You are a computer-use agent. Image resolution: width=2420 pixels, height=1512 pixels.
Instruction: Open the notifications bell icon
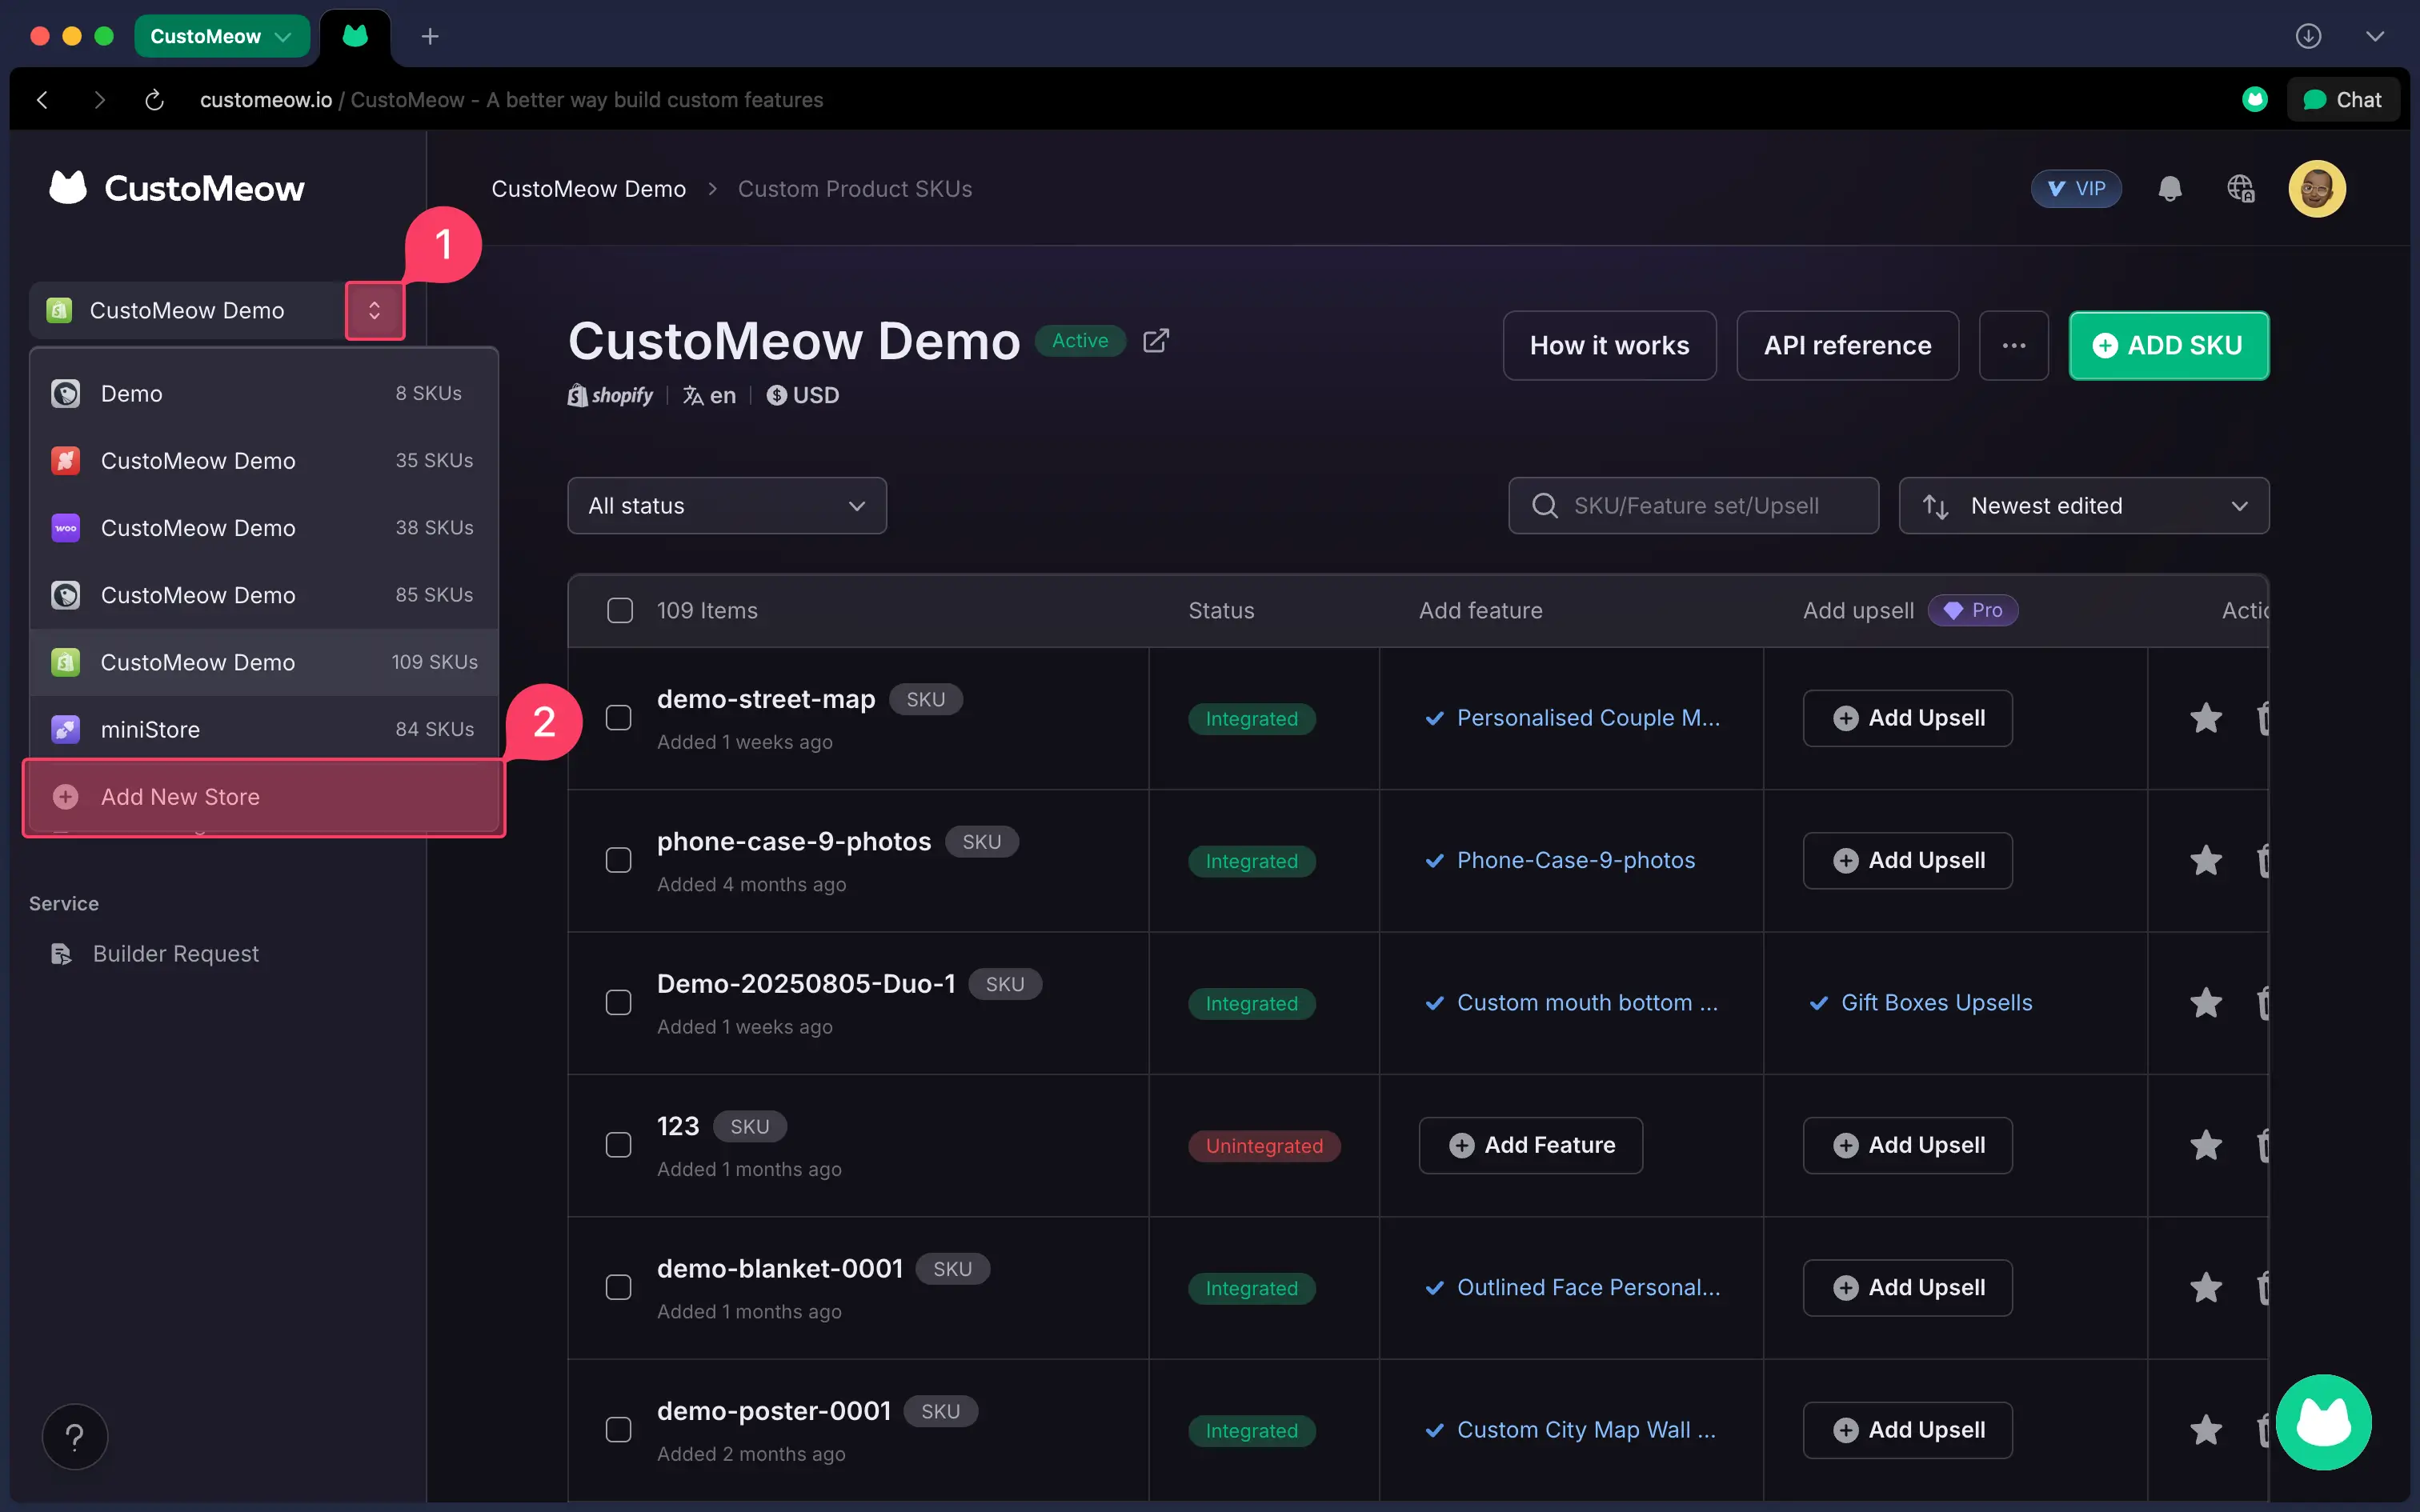pos(2169,188)
